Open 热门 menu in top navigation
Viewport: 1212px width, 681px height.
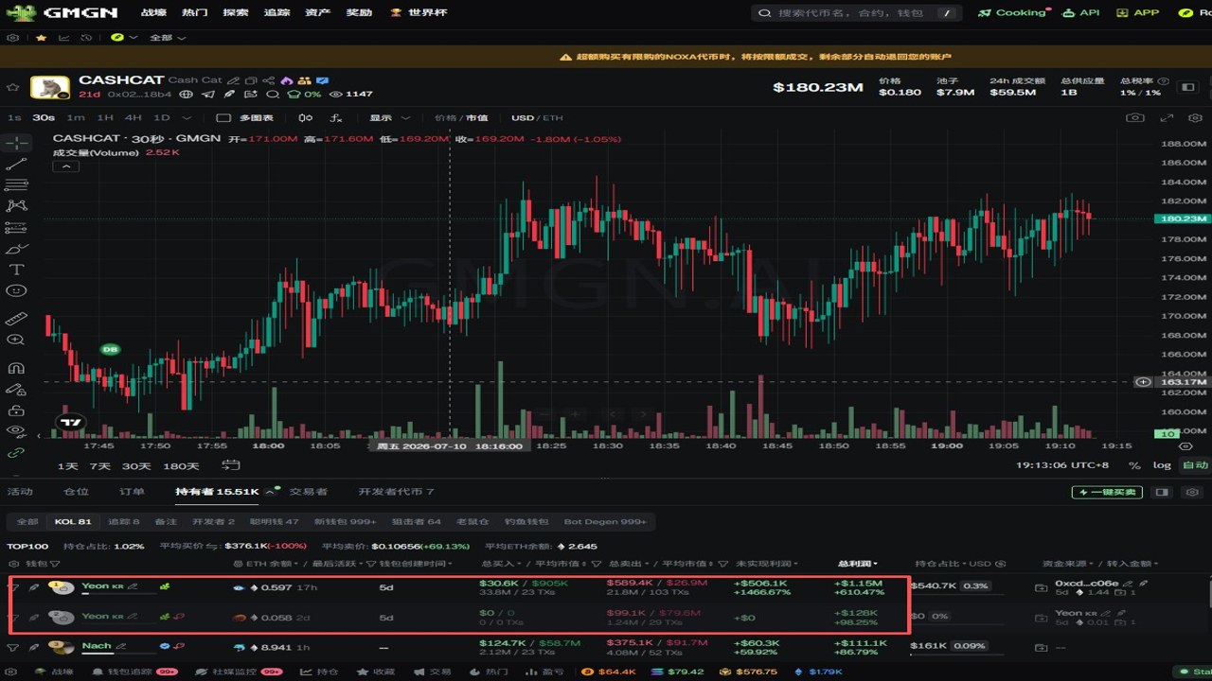(195, 13)
